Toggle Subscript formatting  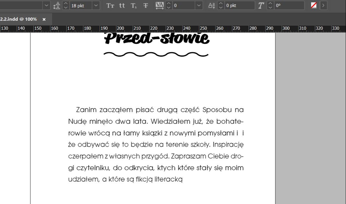[133, 6]
